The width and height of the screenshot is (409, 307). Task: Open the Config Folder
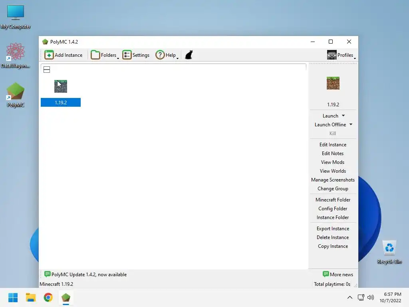pyautogui.click(x=333, y=209)
